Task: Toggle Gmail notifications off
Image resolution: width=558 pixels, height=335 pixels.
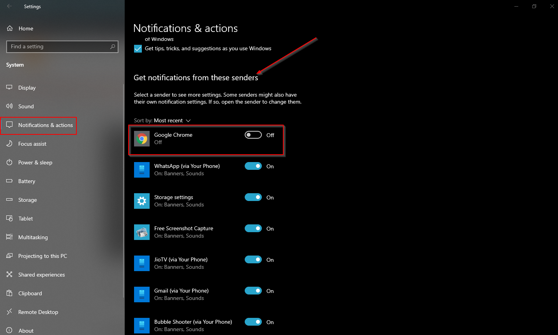Action: pyautogui.click(x=253, y=291)
